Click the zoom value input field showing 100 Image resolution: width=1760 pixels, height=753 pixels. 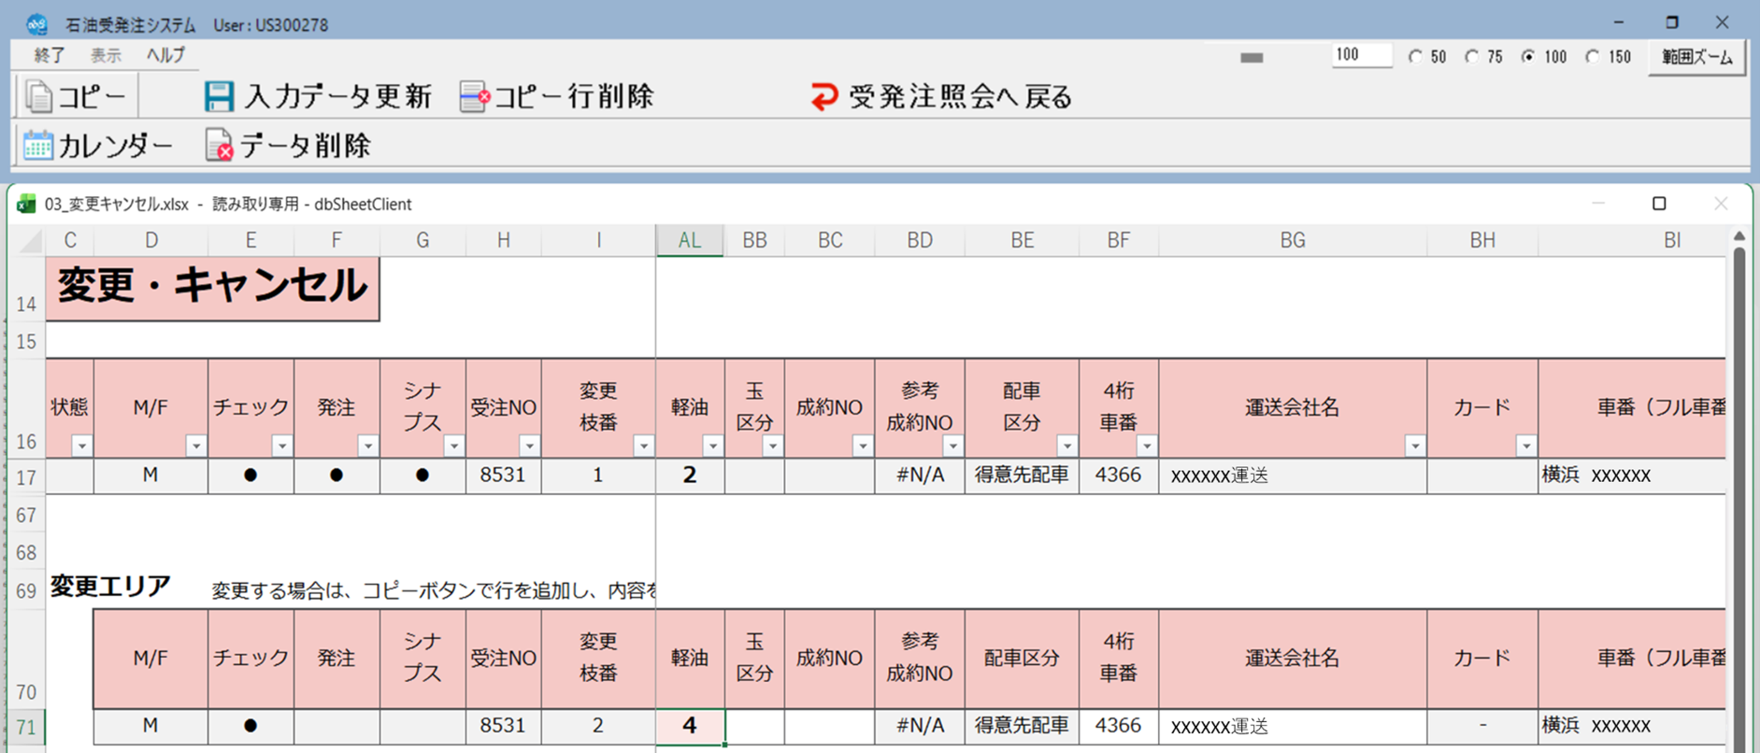click(x=1361, y=55)
